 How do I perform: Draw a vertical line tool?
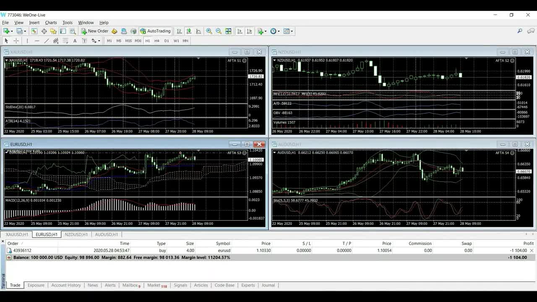tap(27, 41)
